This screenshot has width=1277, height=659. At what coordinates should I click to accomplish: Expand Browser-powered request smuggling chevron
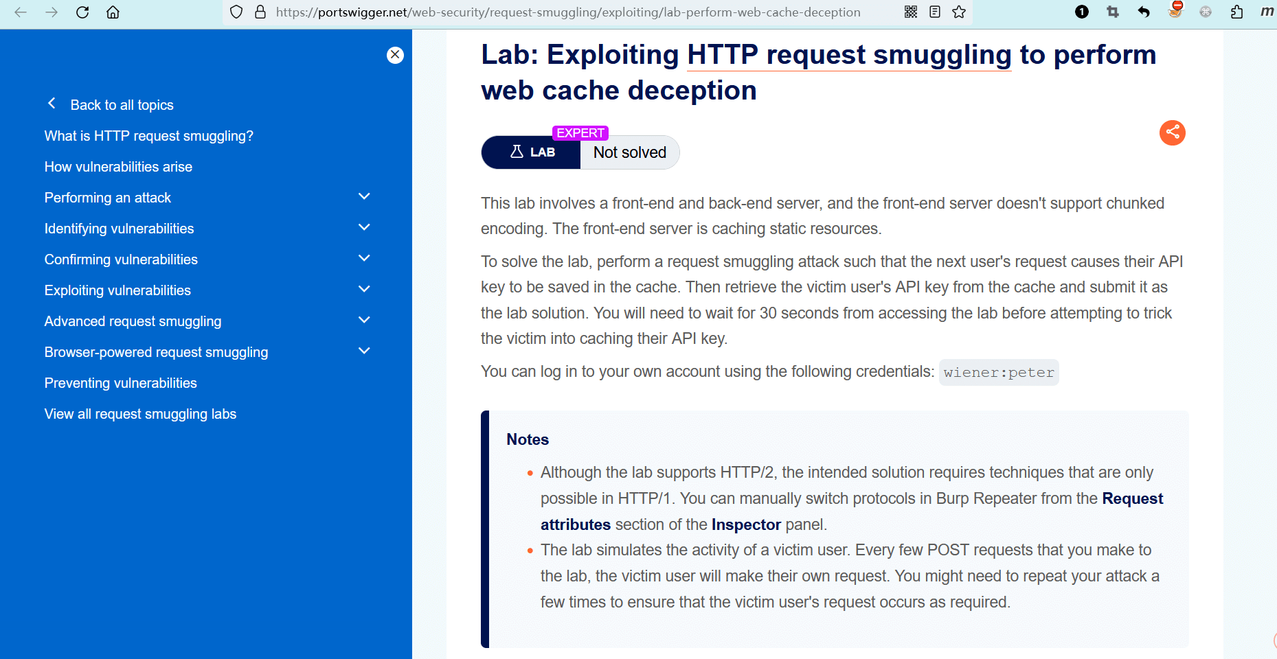(364, 351)
